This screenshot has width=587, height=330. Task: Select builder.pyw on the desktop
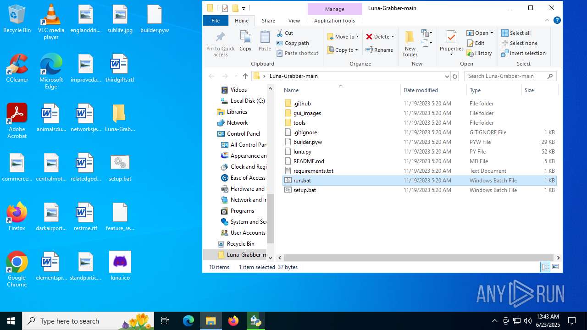(155, 19)
